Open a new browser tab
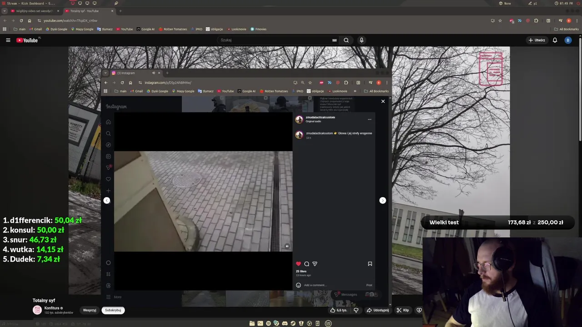This screenshot has height=327, width=582. coord(120,11)
